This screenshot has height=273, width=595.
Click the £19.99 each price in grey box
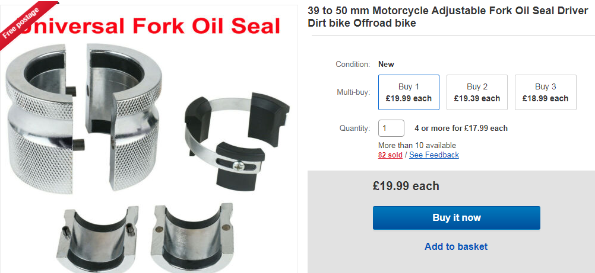coord(406,186)
